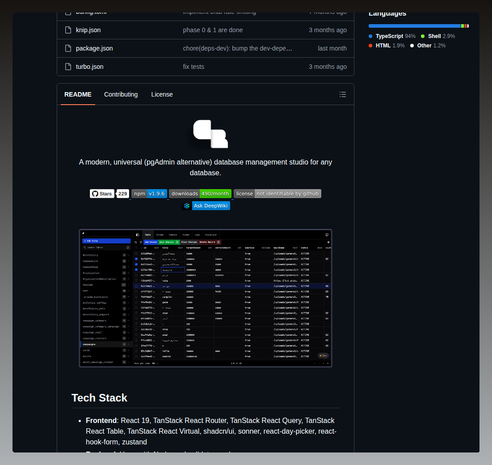This screenshot has height=465, width=492.
Task: Click the HTML 1.9% language entry
Action: coord(387,46)
